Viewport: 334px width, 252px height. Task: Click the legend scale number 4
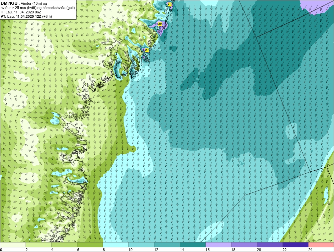[52, 250]
